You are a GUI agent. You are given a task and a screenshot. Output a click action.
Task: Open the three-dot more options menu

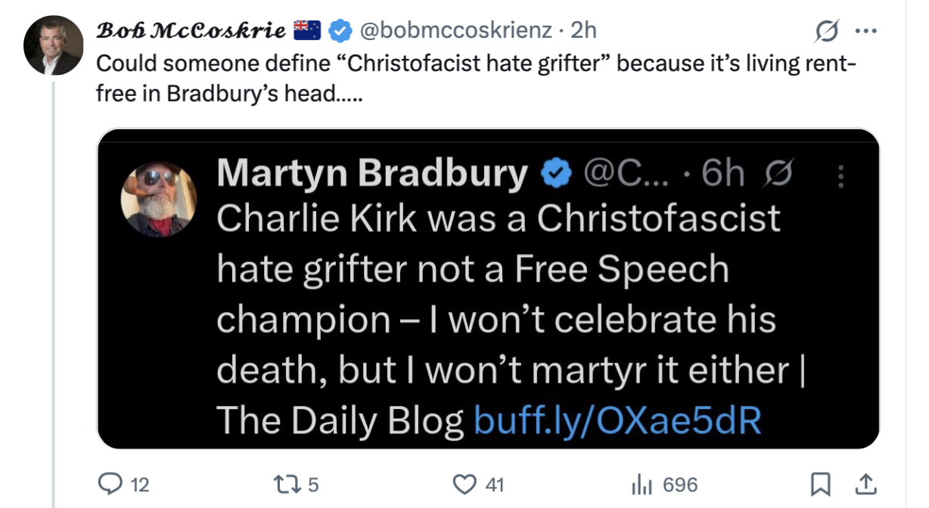[864, 31]
